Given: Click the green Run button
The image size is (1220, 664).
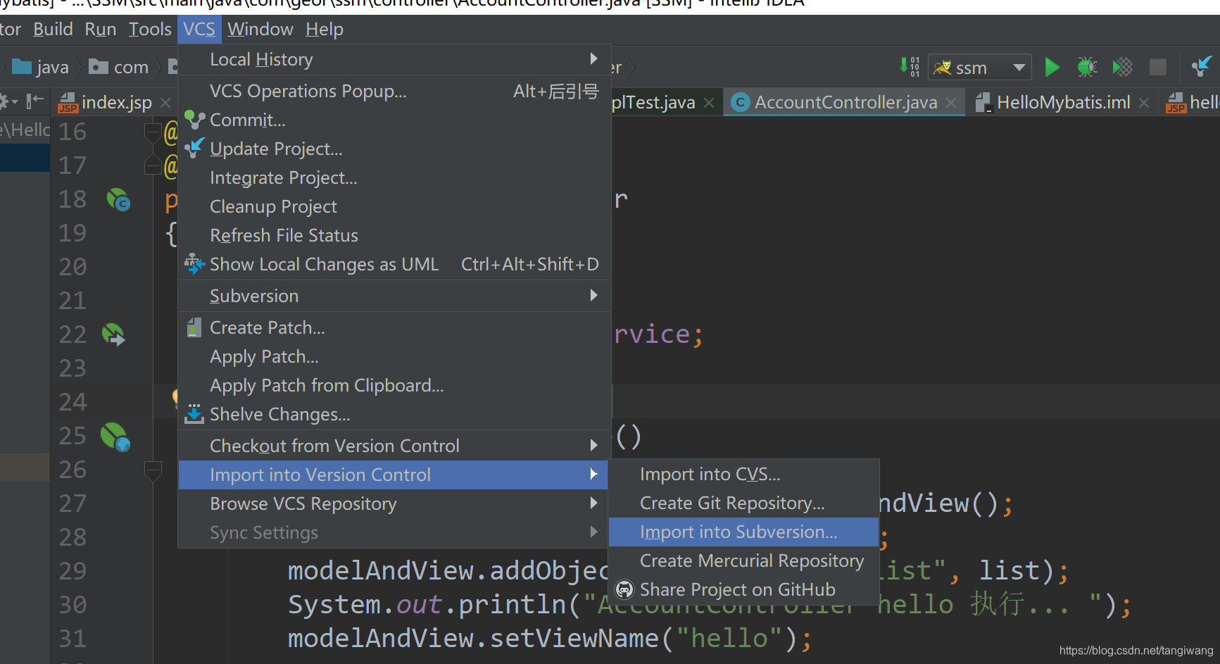Looking at the screenshot, I should 1052,68.
